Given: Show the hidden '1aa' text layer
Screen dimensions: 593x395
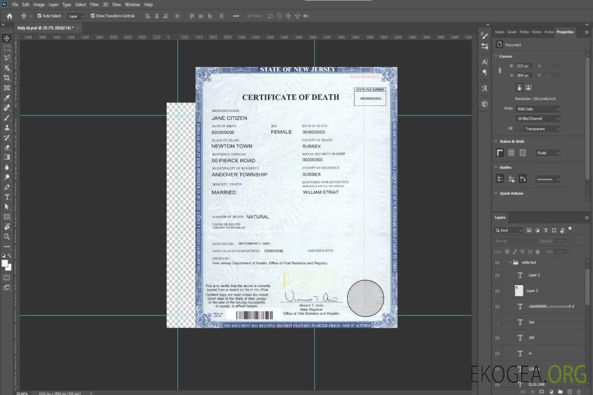Looking at the screenshot, I should coord(497,322).
